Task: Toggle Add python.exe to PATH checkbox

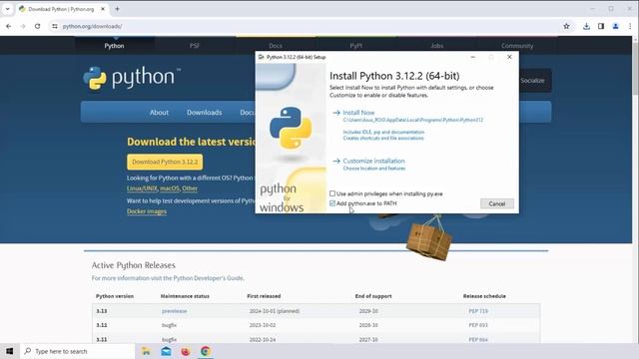Action: click(x=332, y=203)
